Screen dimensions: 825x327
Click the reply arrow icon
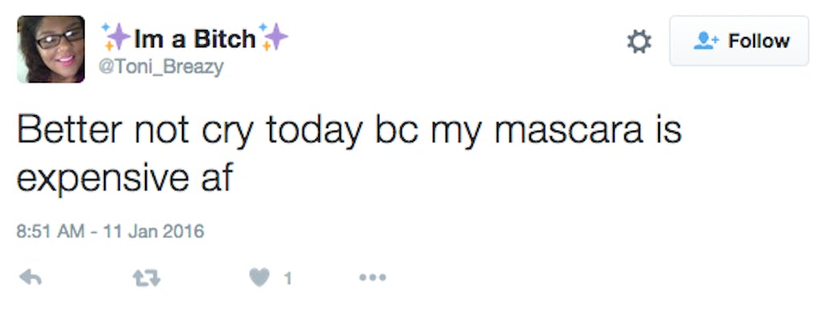[x=30, y=279]
